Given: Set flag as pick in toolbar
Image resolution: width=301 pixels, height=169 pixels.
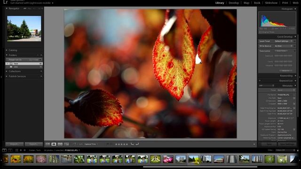Looking at the screenshot, I should 108,144.
